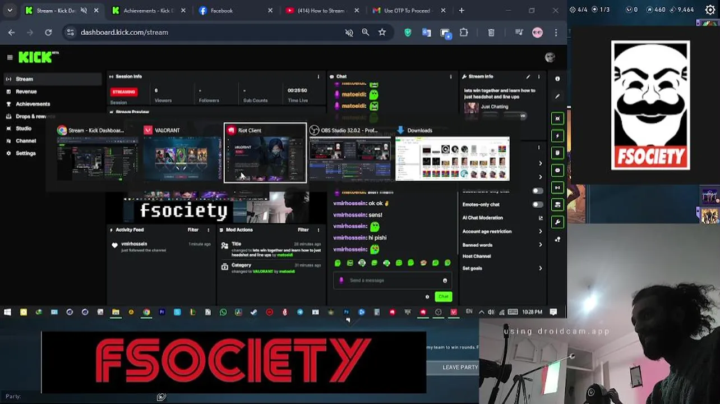Select the Downloads window thumbnail
720x404 pixels.
[452, 153]
